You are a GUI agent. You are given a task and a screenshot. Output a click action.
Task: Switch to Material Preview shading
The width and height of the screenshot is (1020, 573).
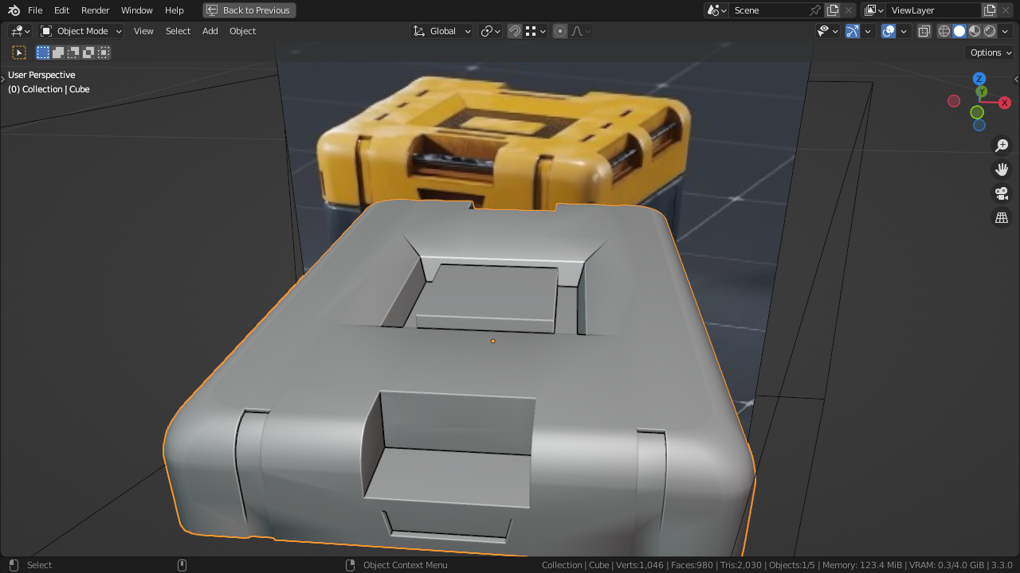point(975,31)
